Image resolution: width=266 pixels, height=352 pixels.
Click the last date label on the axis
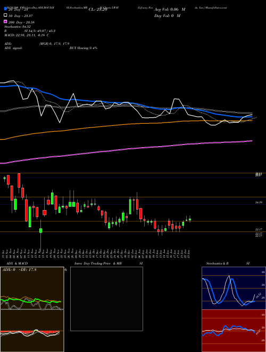(189, 254)
